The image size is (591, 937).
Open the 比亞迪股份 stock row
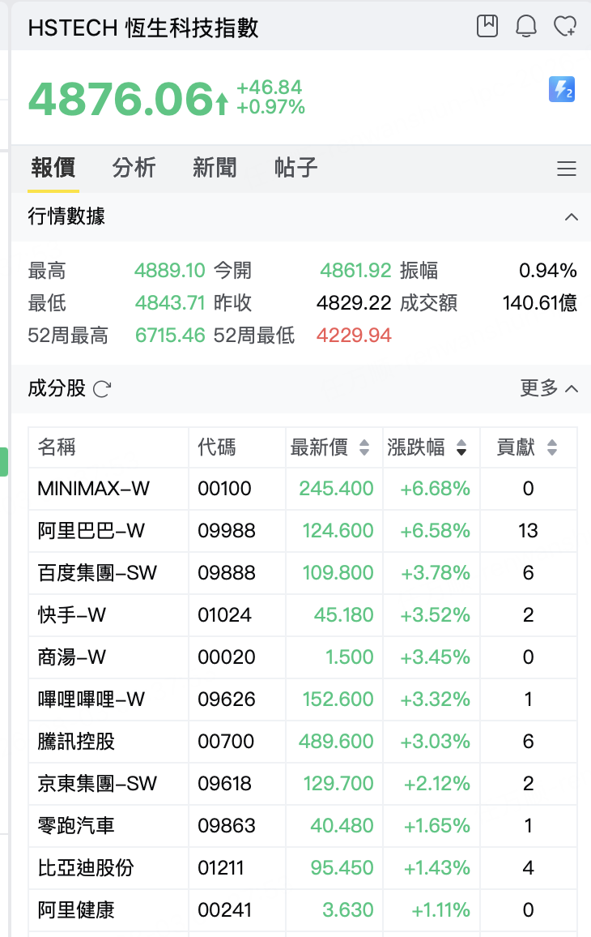[303, 867]
